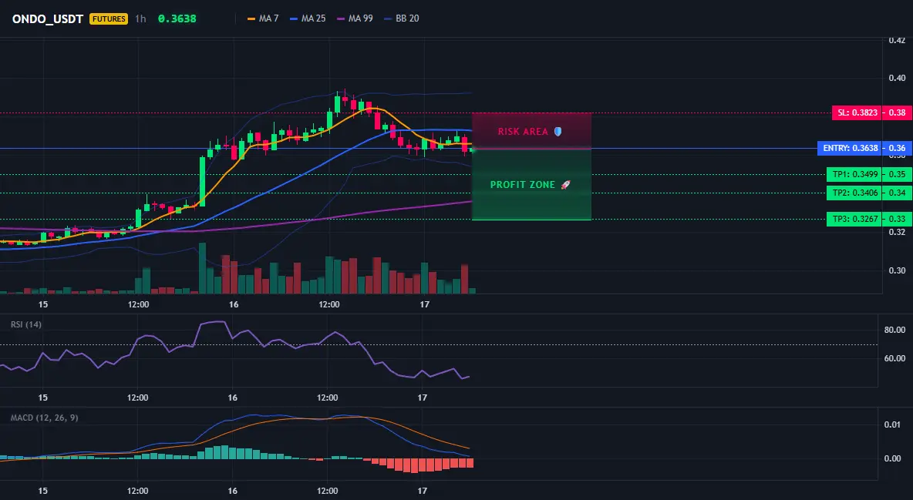Open the 1h timeframe selector

140,18
